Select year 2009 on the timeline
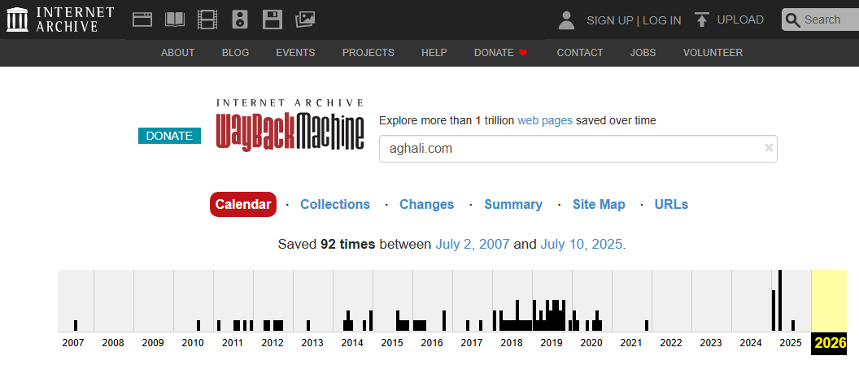This screenshot has width=859, height=382. 154,343
